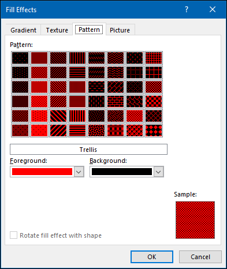Choose the Dashed downward diagonal pattern
Viewport: 227px width, 269px height.
tap(96, 58)
